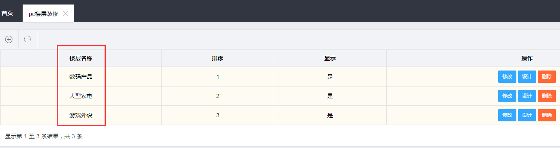
Task: Click the 显示 column header
Action: [330, 58]
